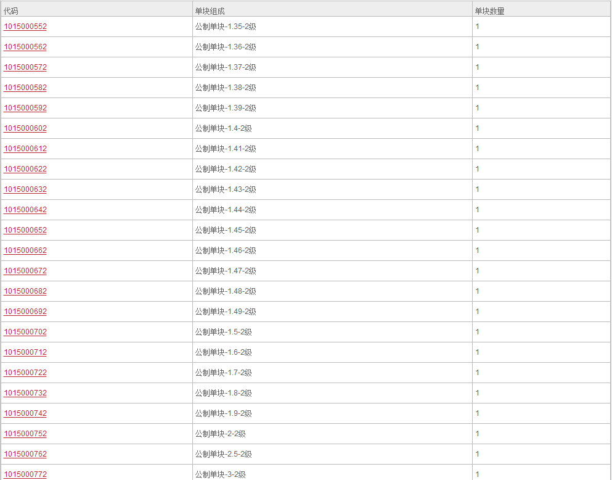Viewport: 612px width, 480px height.
Task: Open code link 1015000632
Action: click(25, 189)
